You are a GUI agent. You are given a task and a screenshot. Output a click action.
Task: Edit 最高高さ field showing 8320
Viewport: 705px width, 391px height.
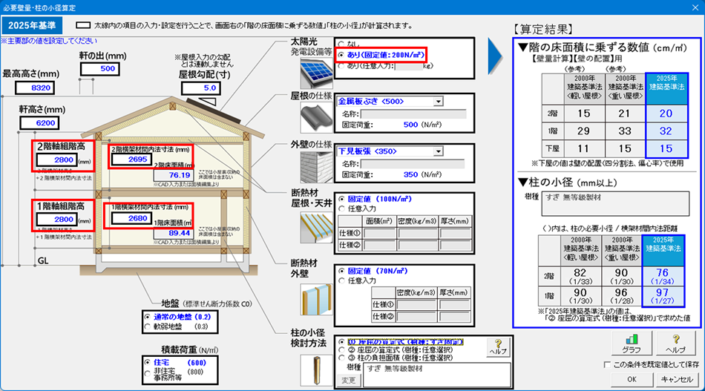click(x=35, y=88)
